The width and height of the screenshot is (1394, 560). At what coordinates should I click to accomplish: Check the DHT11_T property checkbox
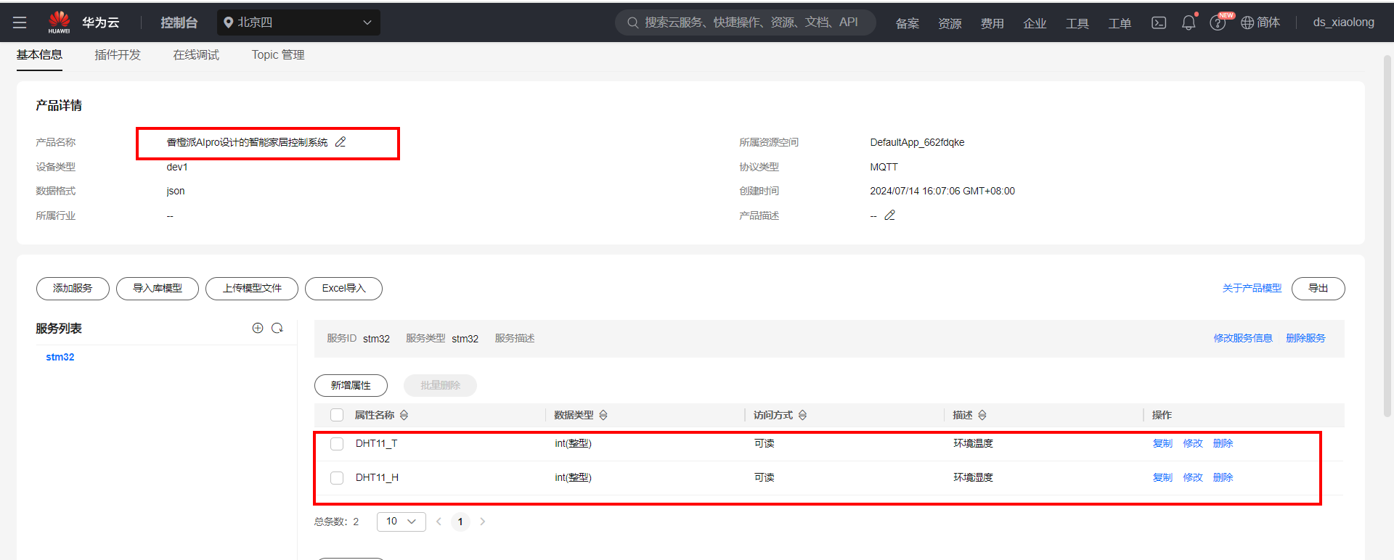coord(337,444)
